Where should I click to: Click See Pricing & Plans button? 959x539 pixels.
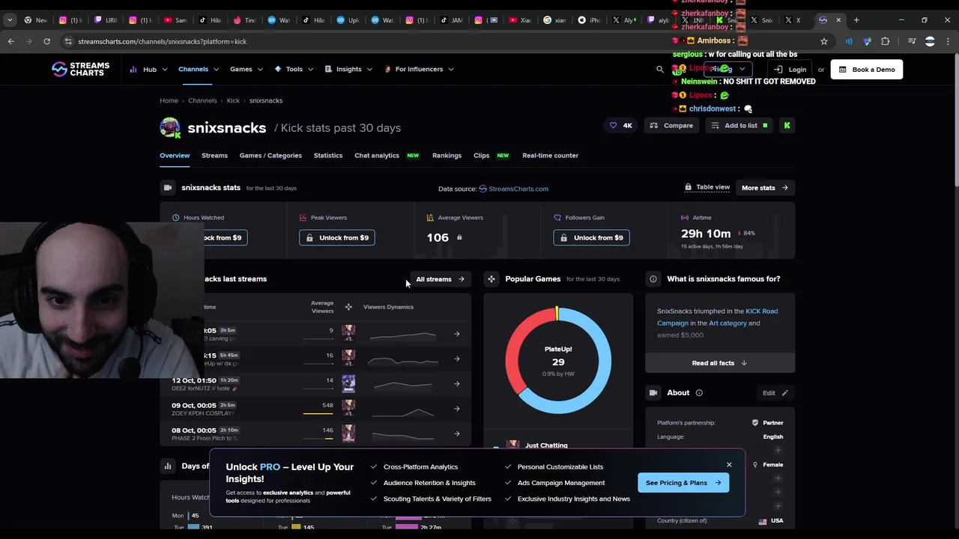683,483
